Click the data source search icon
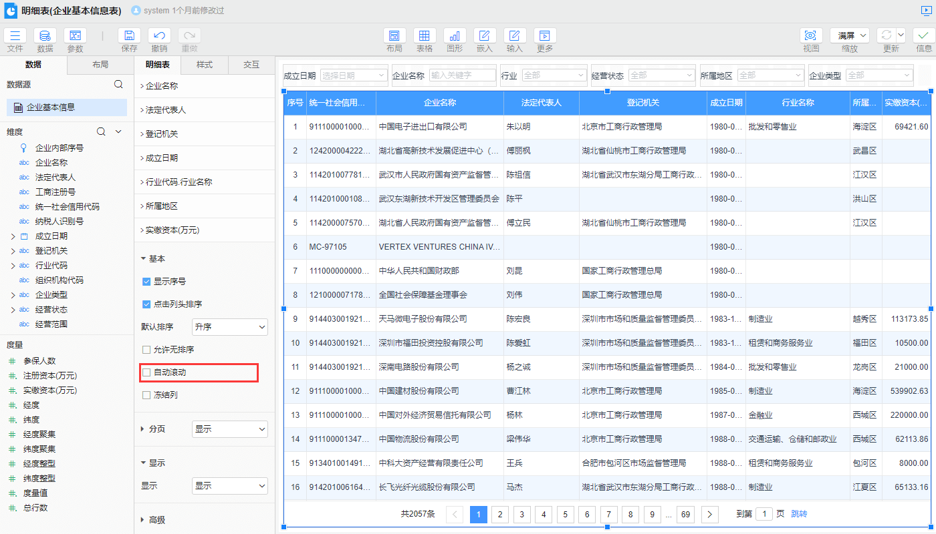This screenshot has height=534, width=936. [118, 85]
